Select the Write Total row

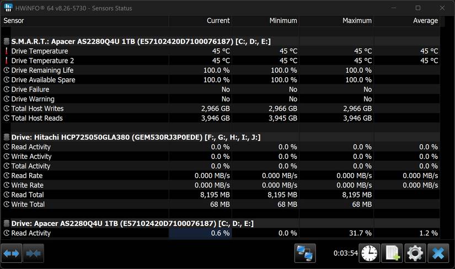(x=222, y=205)
